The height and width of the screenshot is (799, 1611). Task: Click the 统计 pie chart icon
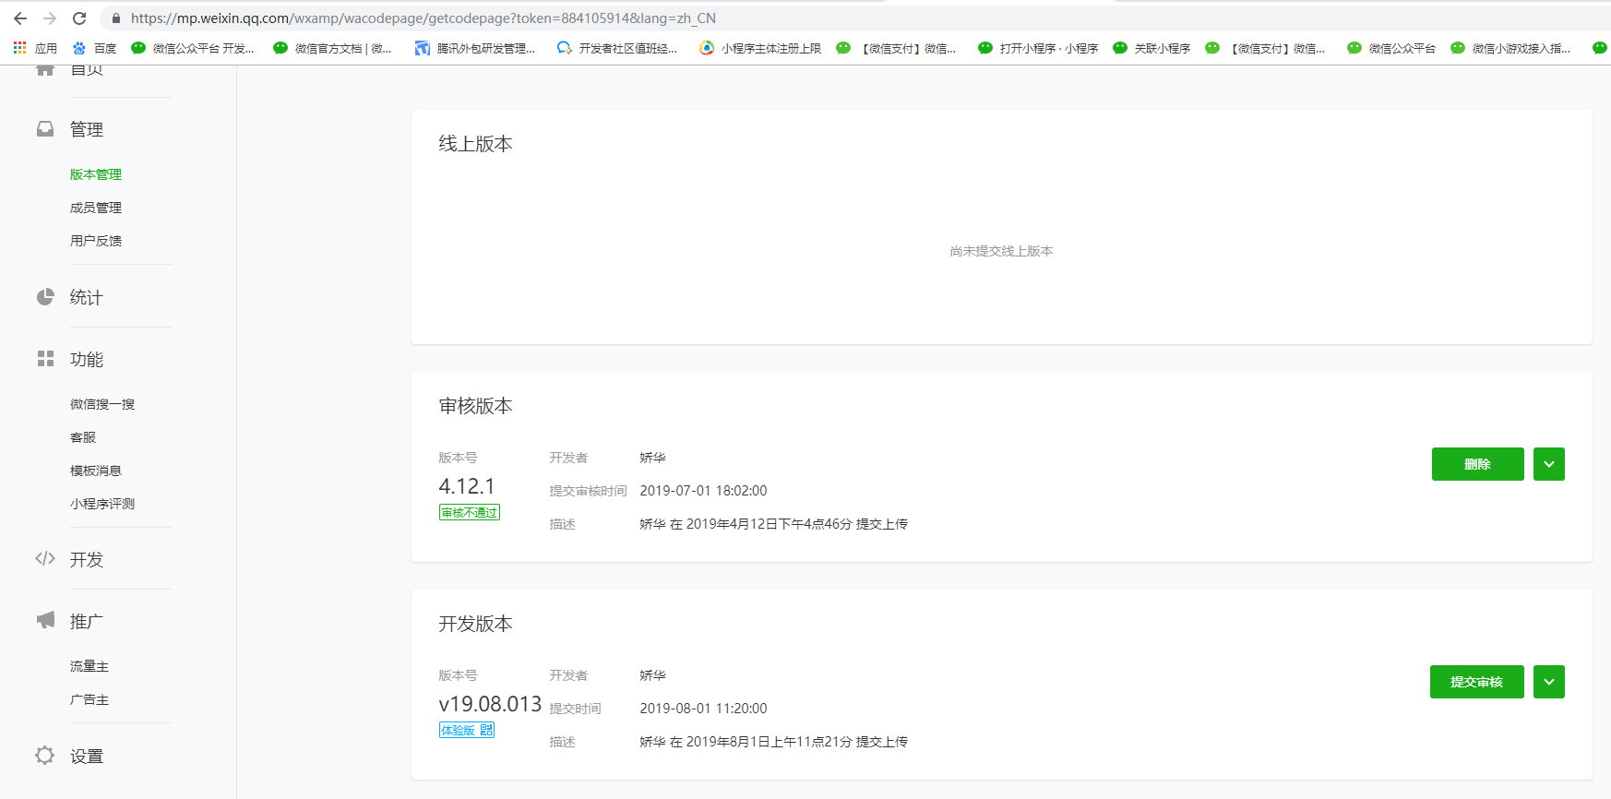(45, 297)
